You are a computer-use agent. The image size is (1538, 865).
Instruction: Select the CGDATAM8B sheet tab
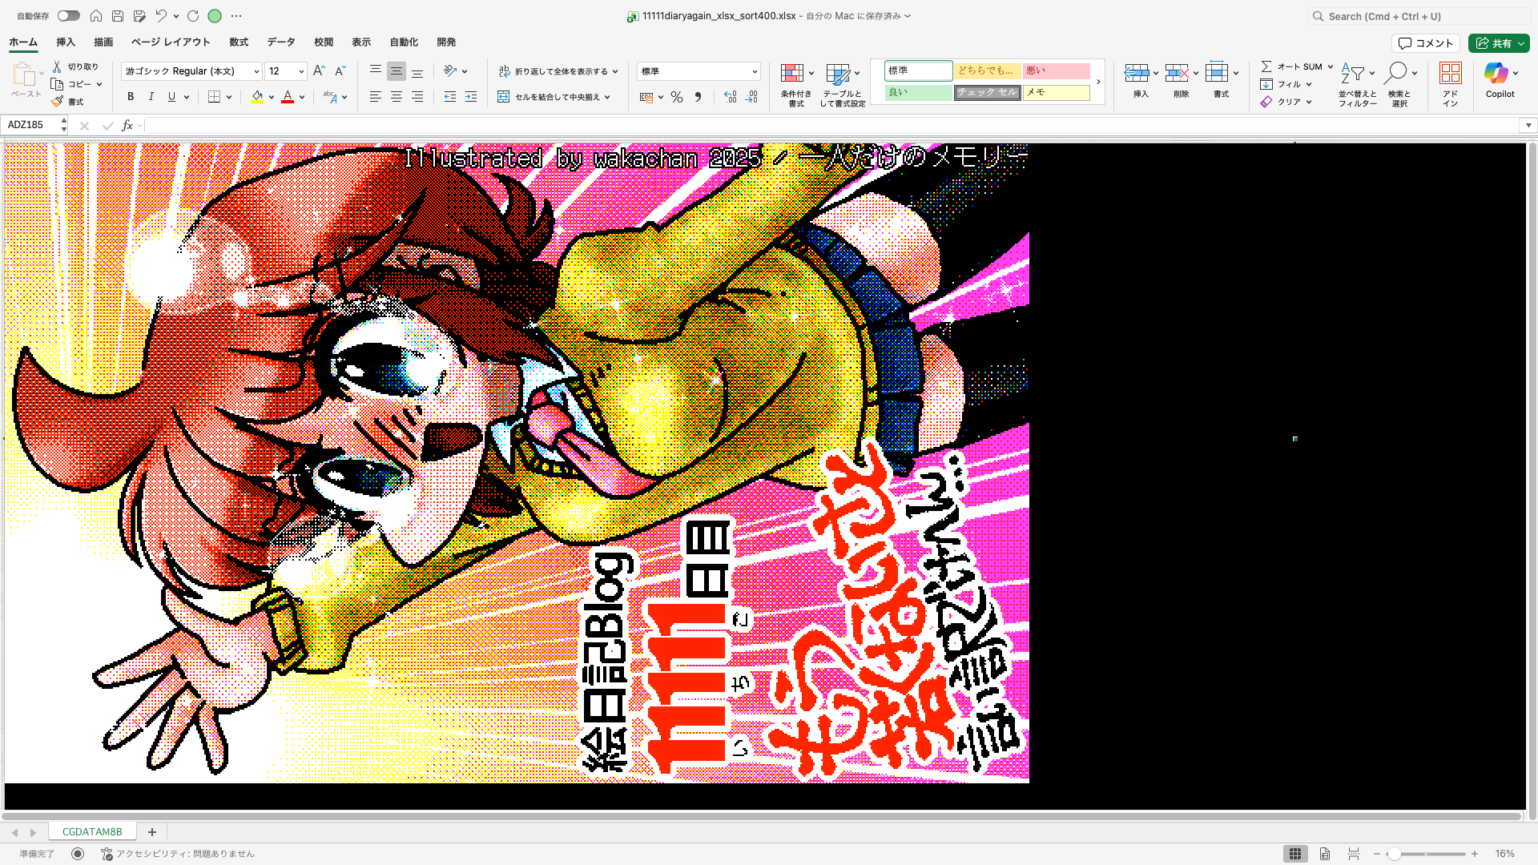tap(91, 831)
